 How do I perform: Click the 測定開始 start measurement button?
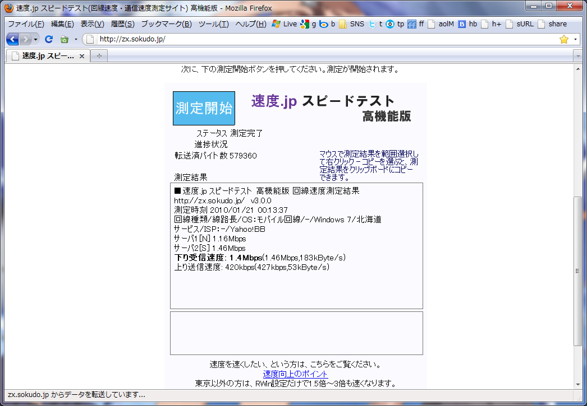(x=204, y=108)
